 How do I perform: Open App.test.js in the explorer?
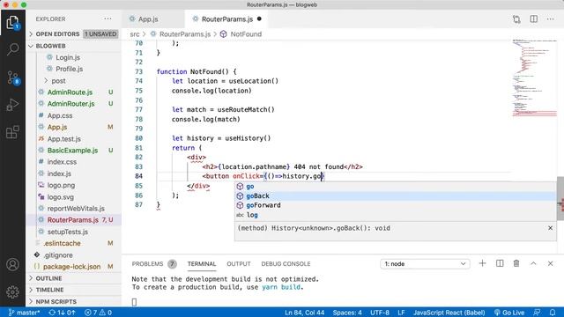point(64,139)
